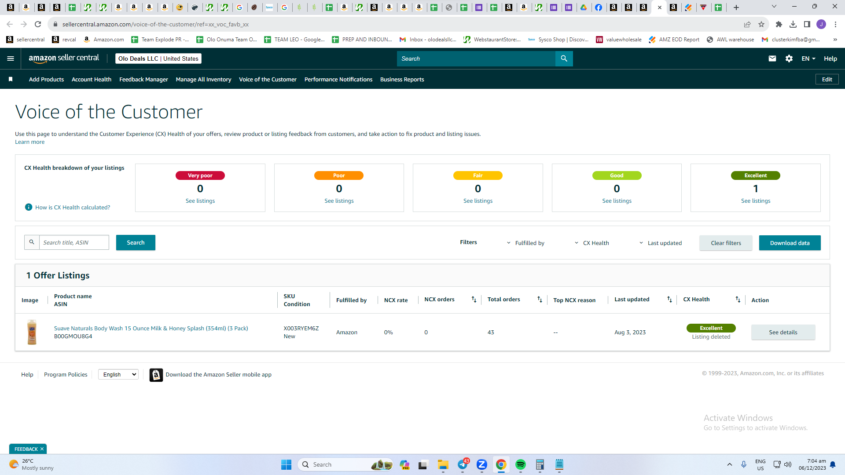Click the Amazon Seller Central logo

click(x=64, y=58)
